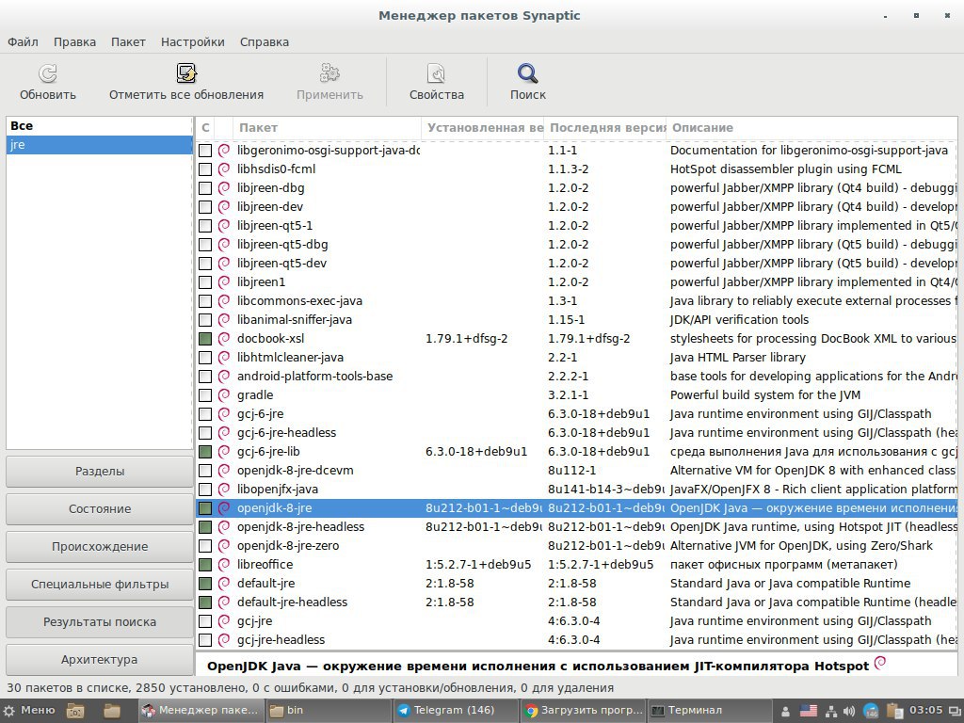Select jre search entry in left list
The height and width of the screenshot is (723, 964).
pyautogui.click(x=99, y=145)
